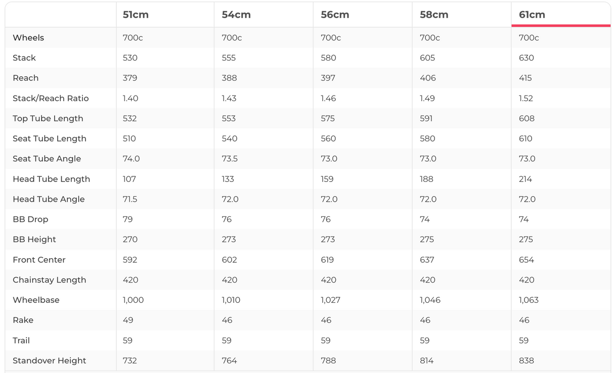The height and width of the screenshot is (373, 614).
Task: Choose the 58cm size column header
Action: point(434,15)
